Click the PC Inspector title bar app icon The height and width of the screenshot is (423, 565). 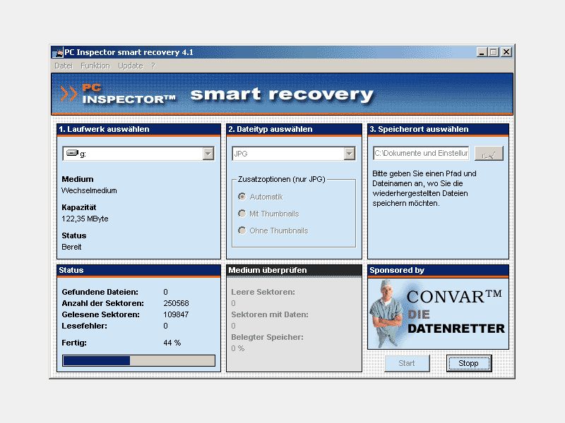click(58, 52)
